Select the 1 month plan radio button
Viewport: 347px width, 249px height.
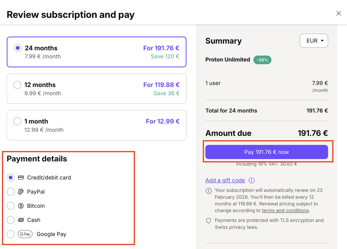tap(17, 121)
